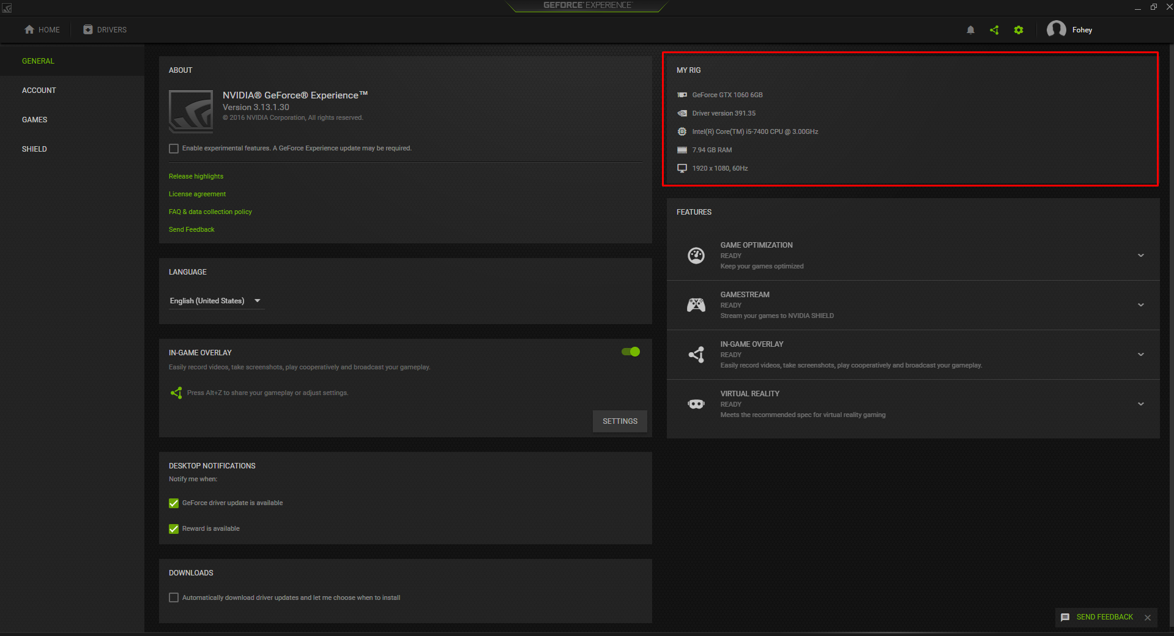Click the share icon next to Press Alt+Z

[176, 393]
